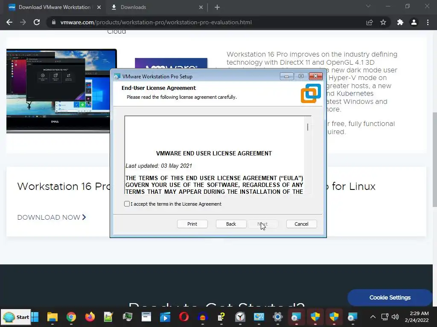This screenshot has height=327, width=437.
Task: Click the 'Last updated: 03 May 2021' text
Action: [x=159, y=166]
